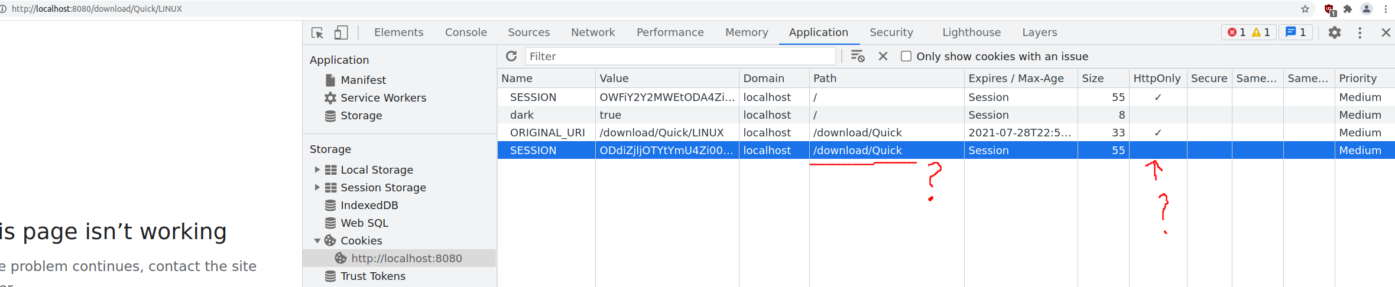
Task: Go to the Memory tab
Action: [x=747, y=32]
